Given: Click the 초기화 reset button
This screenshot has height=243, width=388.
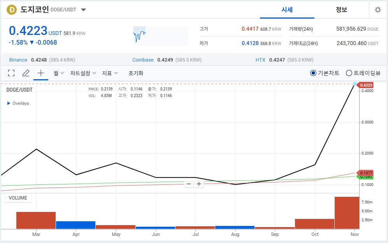Looking at the screenshot, I should 136,73.
